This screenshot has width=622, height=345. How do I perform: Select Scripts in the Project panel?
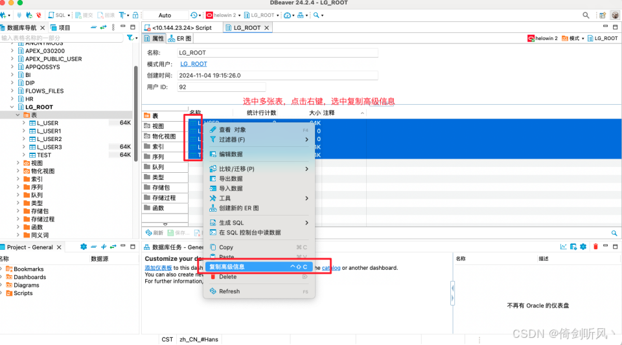pos(23,293)
